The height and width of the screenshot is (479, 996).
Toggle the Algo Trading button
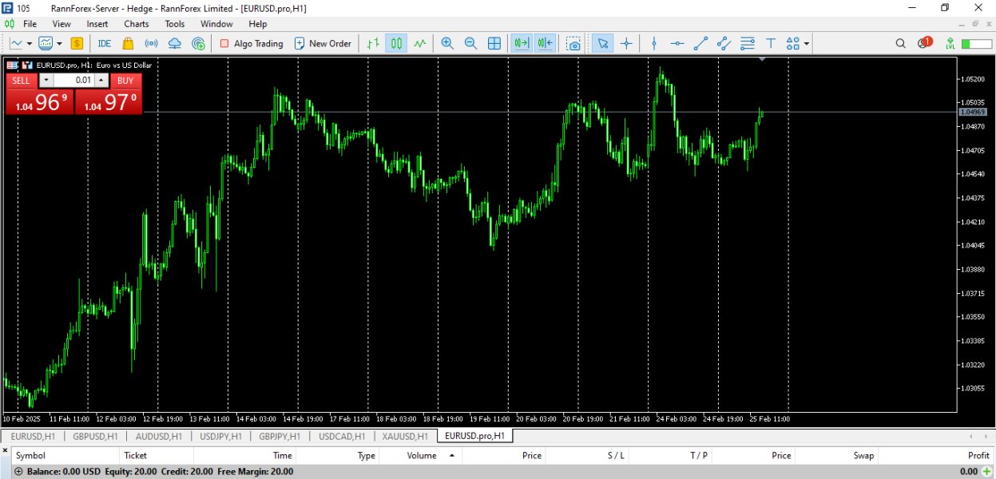(251, 44)
